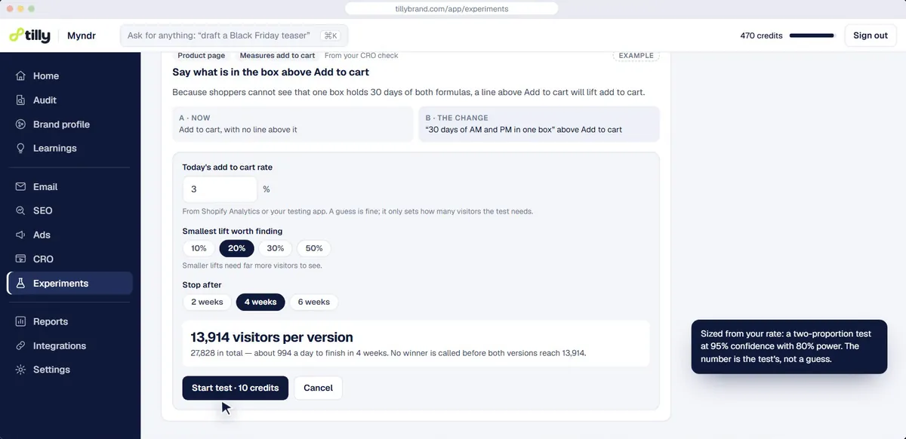Click the 'From your CRO check' text

[362, 56]
